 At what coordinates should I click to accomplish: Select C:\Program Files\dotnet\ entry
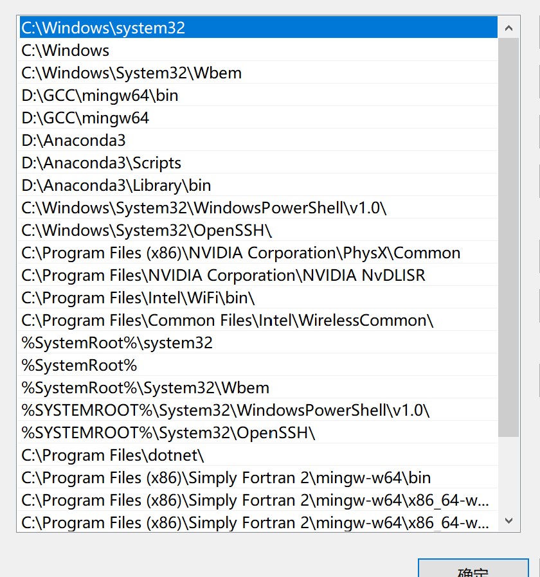[x=258, y=455]
